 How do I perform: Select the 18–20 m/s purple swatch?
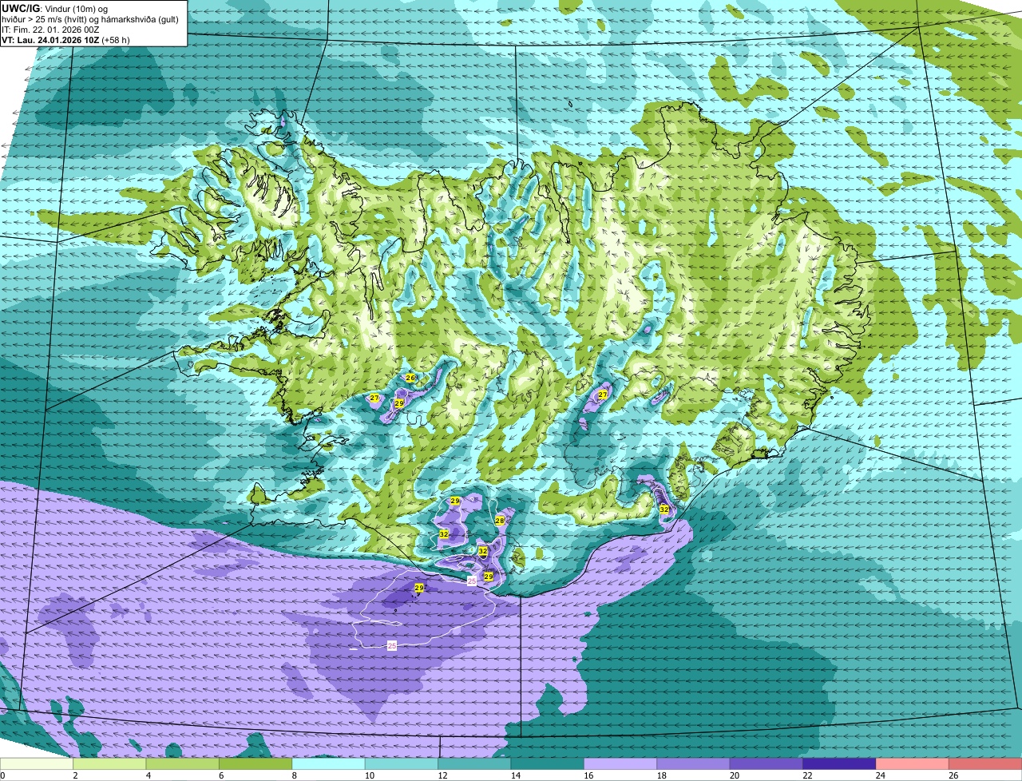pos(694,763)
